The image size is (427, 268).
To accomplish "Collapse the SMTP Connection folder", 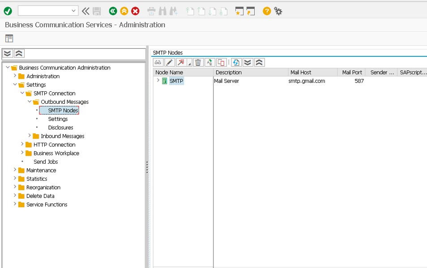I will (22, 93).
